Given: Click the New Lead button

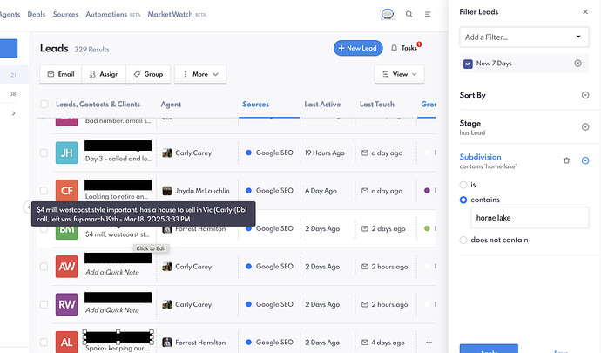Looking at the screenshot, I should (358, 49).
